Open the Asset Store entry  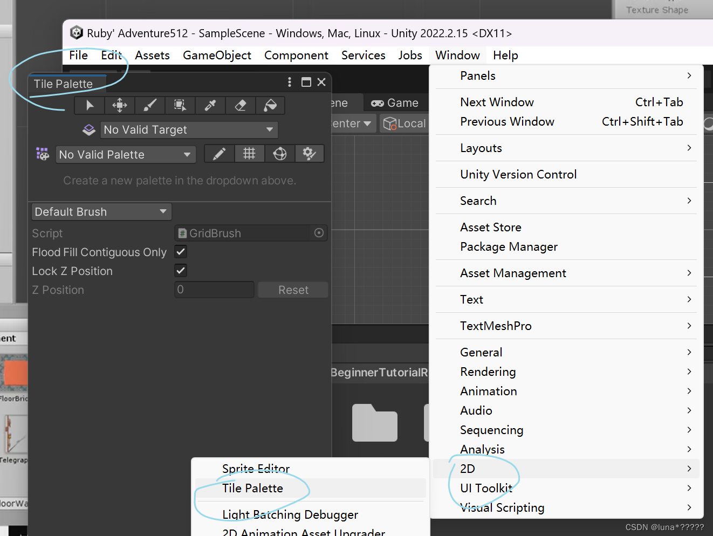566,227
